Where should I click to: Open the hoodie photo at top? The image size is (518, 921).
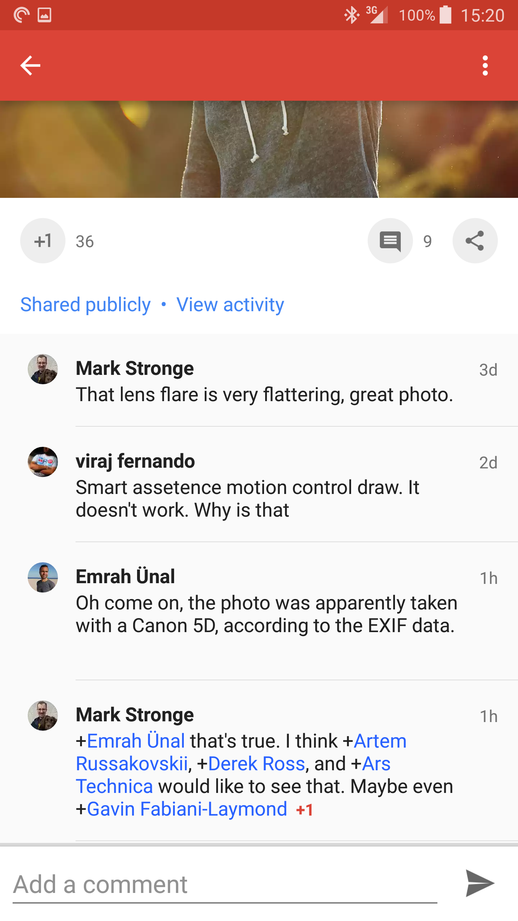point(259,149)
